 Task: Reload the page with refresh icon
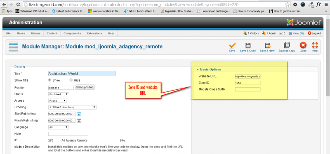[x=18, y=4]
